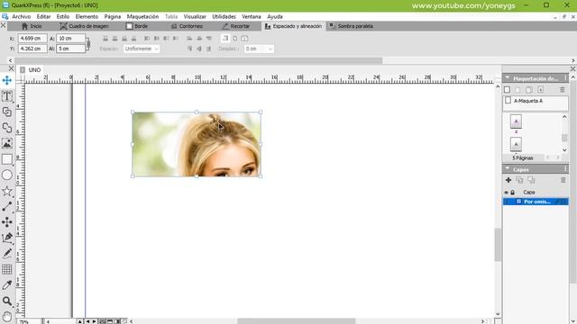Click the 5 Páginas label
577x324 pixels.
[523, 158]
